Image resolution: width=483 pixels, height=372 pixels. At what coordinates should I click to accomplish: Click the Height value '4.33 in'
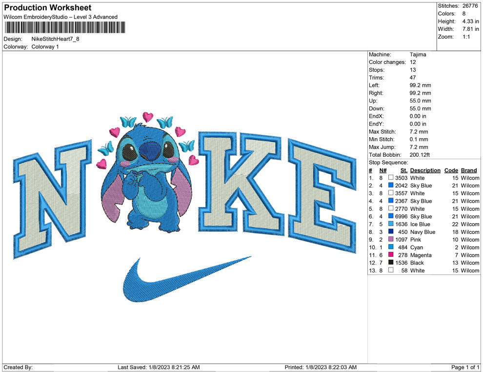click(x=470, y=21)
